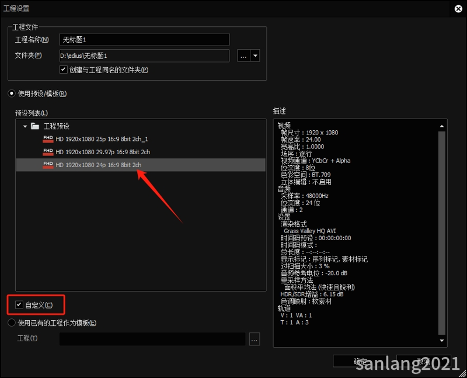This screenshot has height=378, width=467.
Task: Click Grass Valley HQ AVI text
Action: [310, 231]
